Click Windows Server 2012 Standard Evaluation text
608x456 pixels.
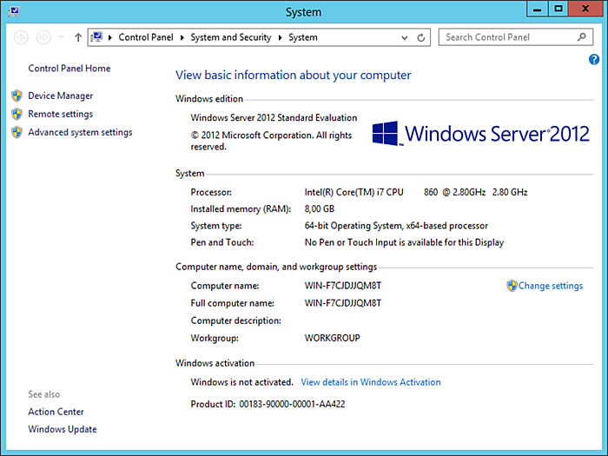[x=274, y=117]
